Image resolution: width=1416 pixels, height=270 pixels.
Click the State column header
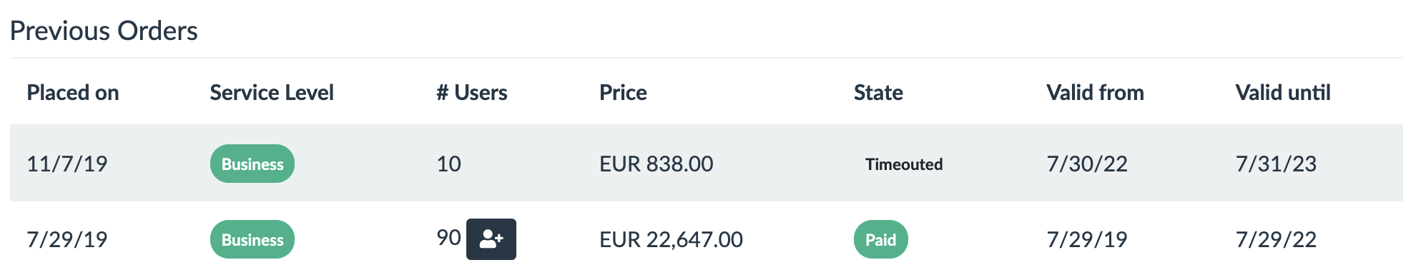(878, 93)
